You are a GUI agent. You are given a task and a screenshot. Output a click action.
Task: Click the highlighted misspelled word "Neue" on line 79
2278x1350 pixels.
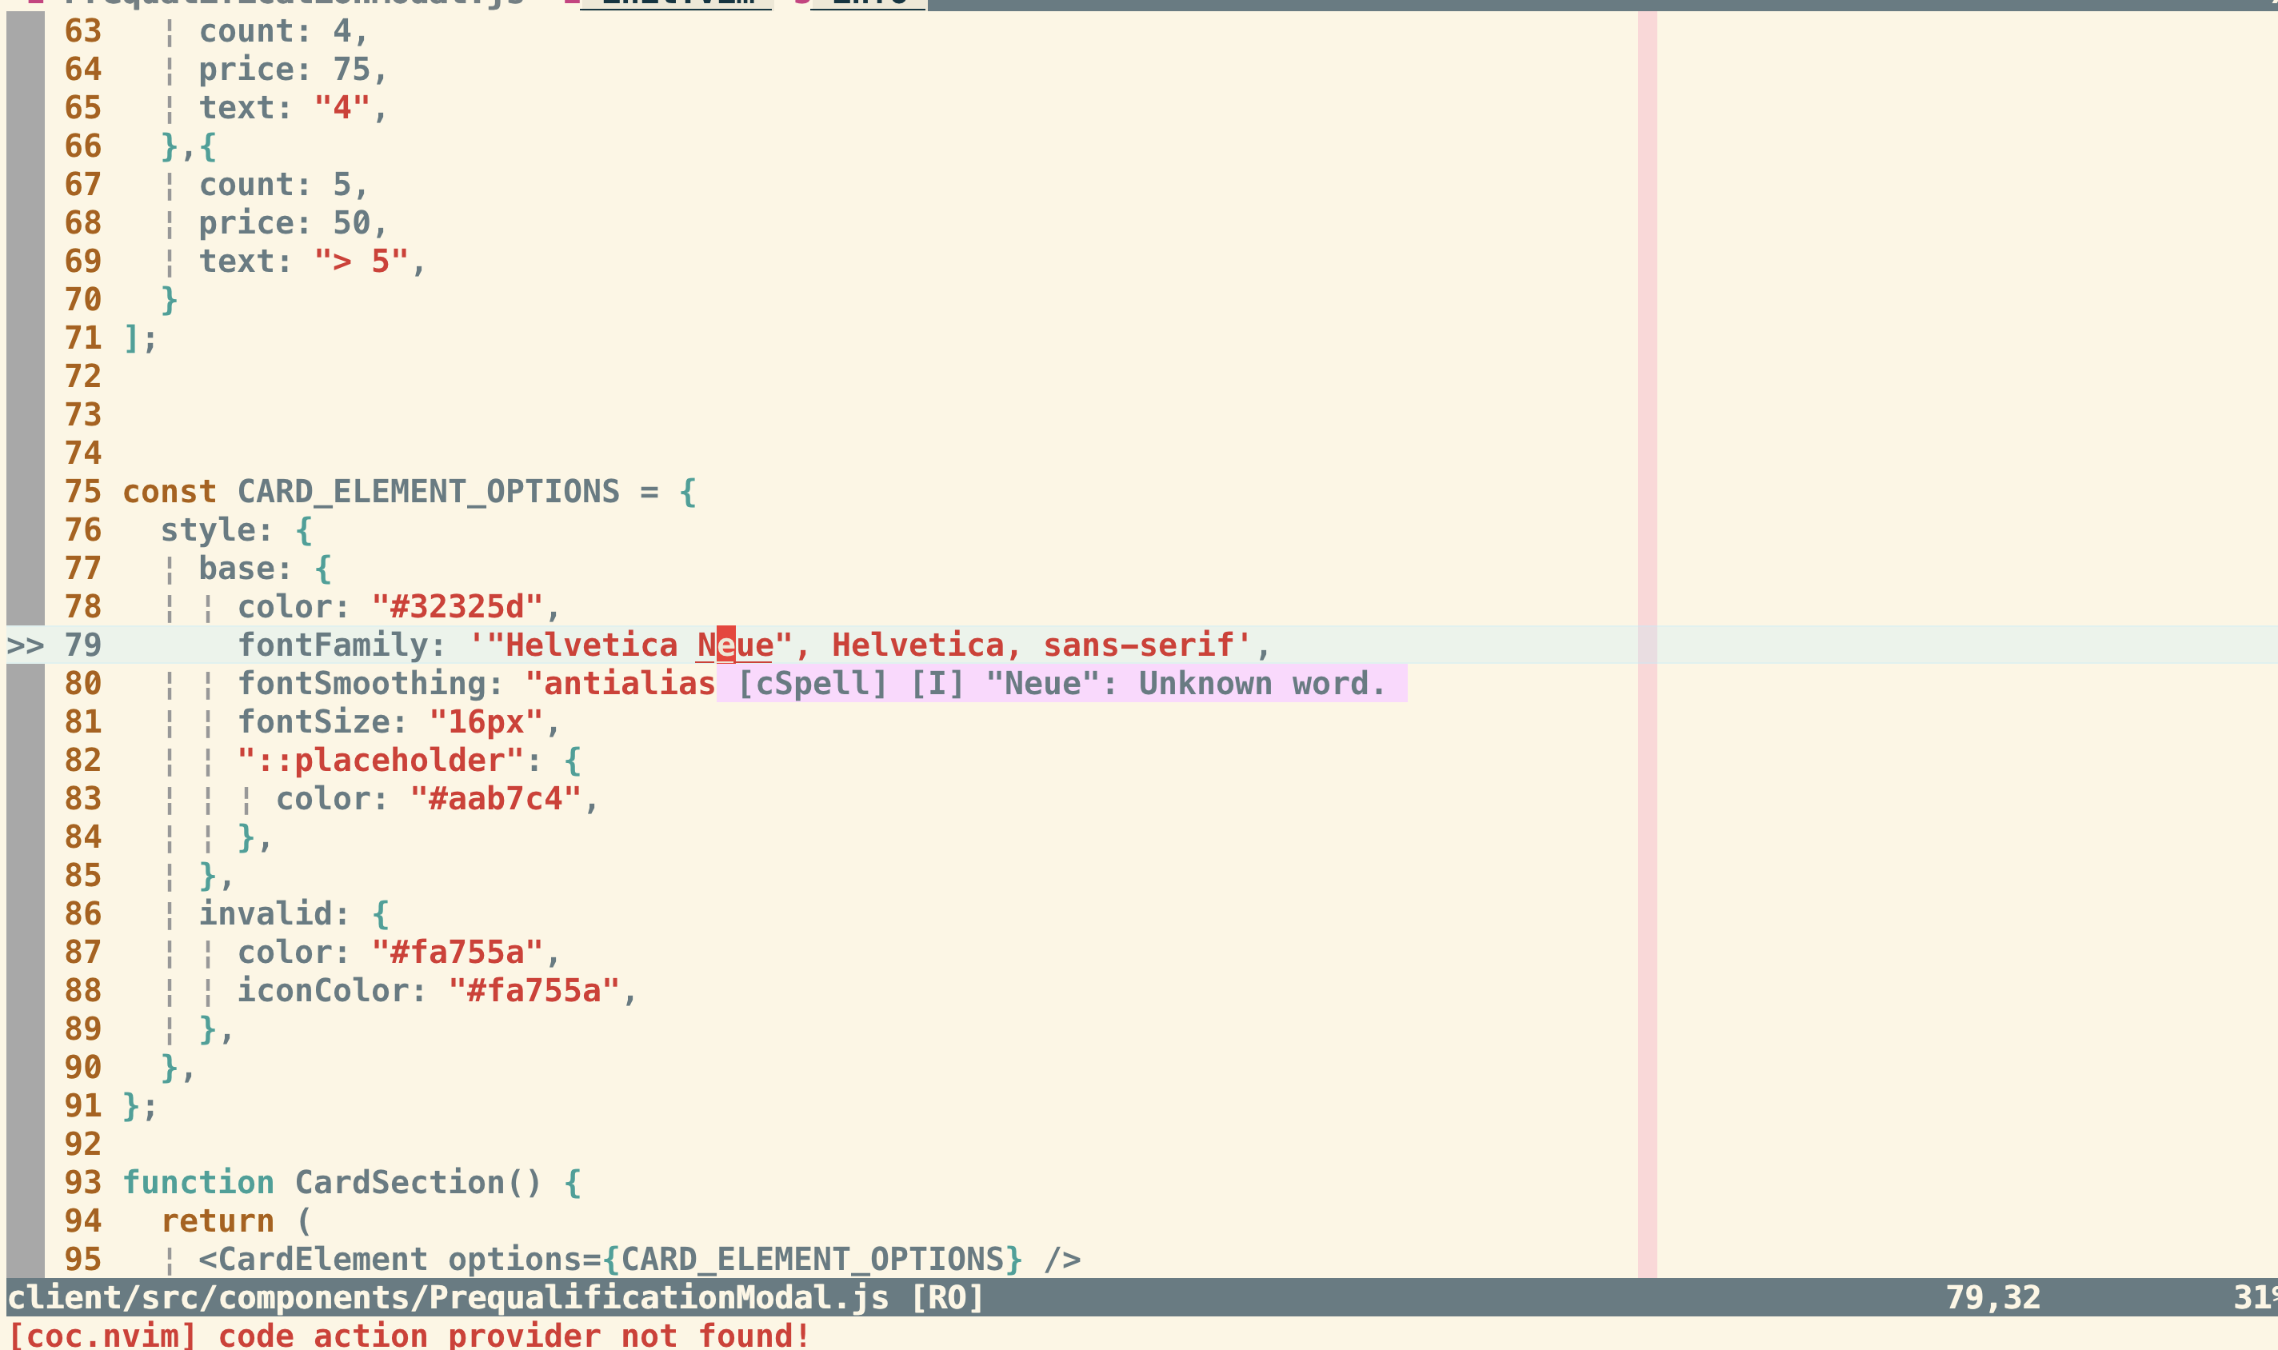(x=733, y=646)
